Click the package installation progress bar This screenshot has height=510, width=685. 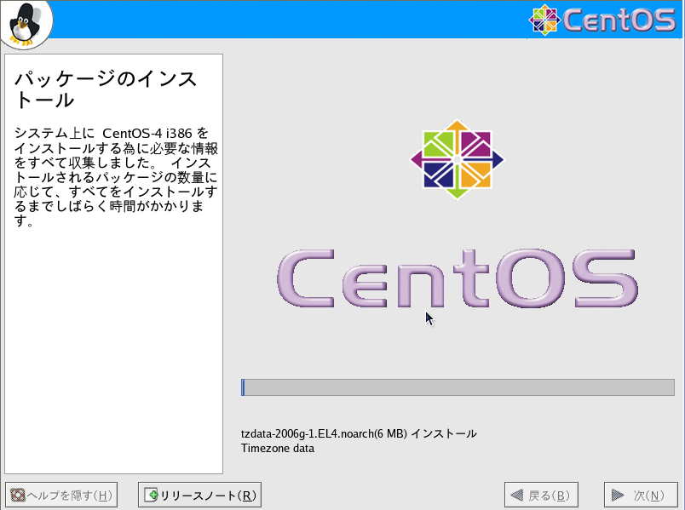(x=458, y=387)
